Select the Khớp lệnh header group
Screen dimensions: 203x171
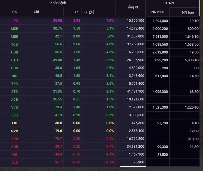pos(58,3)
